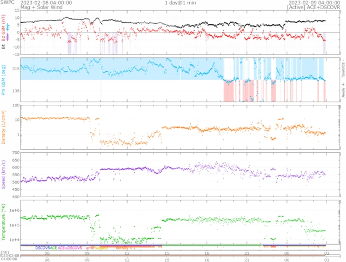This screenshot has height=262, width=346.
Task: Click the SWPC label in top-left corner
Action: tap(7, 3)
